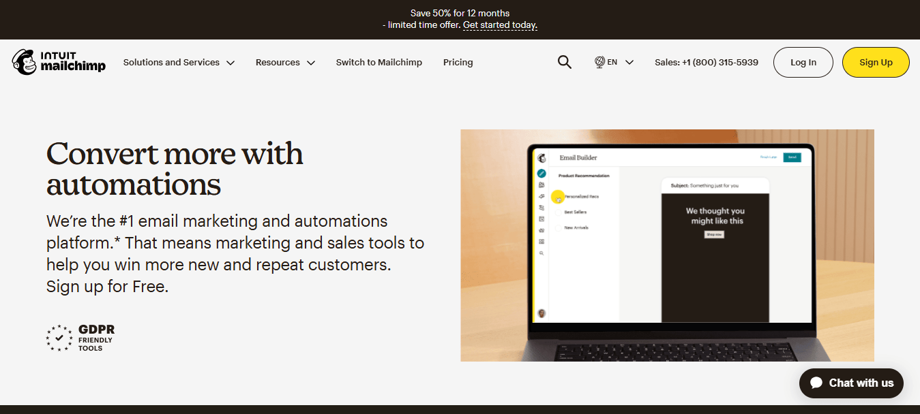
Task: Select the New Arrivals radio option
Action: [559, 227]
